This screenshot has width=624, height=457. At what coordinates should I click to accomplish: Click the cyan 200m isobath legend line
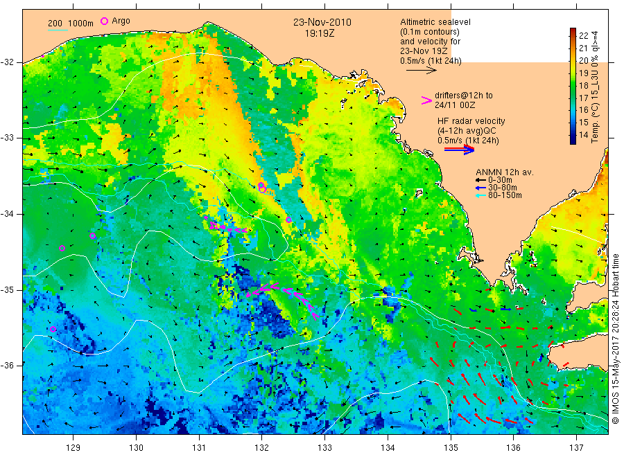point(58,30)
